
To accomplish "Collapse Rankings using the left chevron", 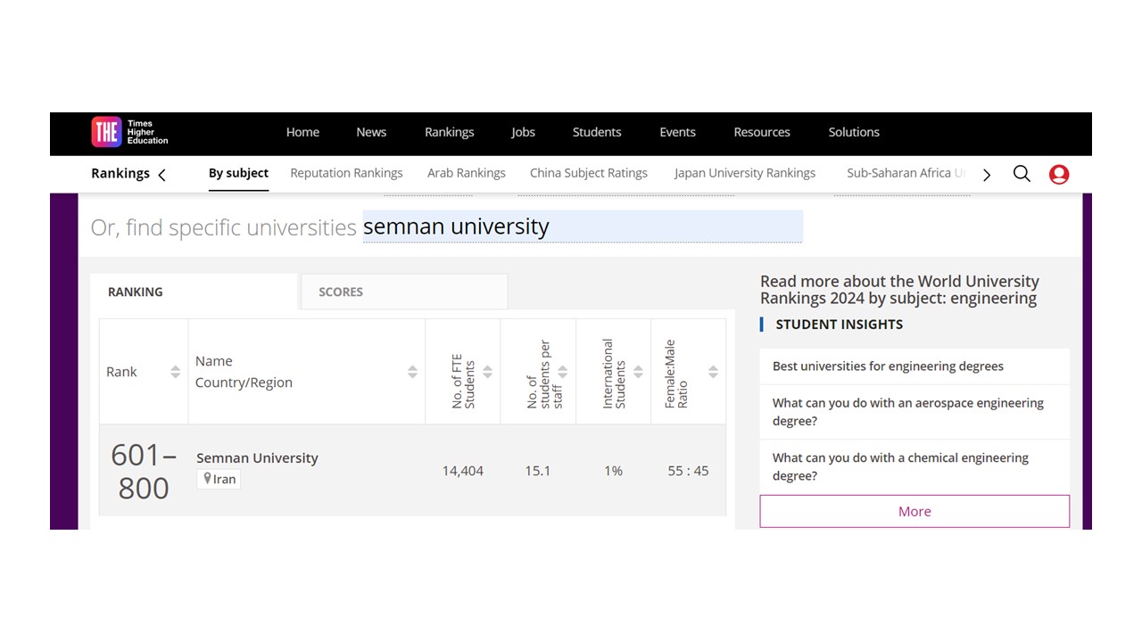I will (161, 175).
